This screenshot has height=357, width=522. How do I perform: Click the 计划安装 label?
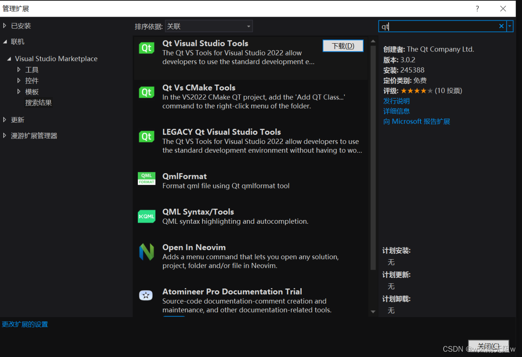[x=396, y=251]
